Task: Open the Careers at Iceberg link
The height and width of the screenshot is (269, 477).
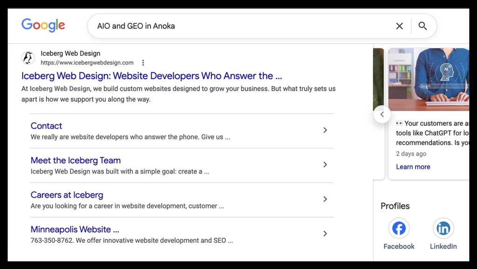Action: click(x=67, y=195)
